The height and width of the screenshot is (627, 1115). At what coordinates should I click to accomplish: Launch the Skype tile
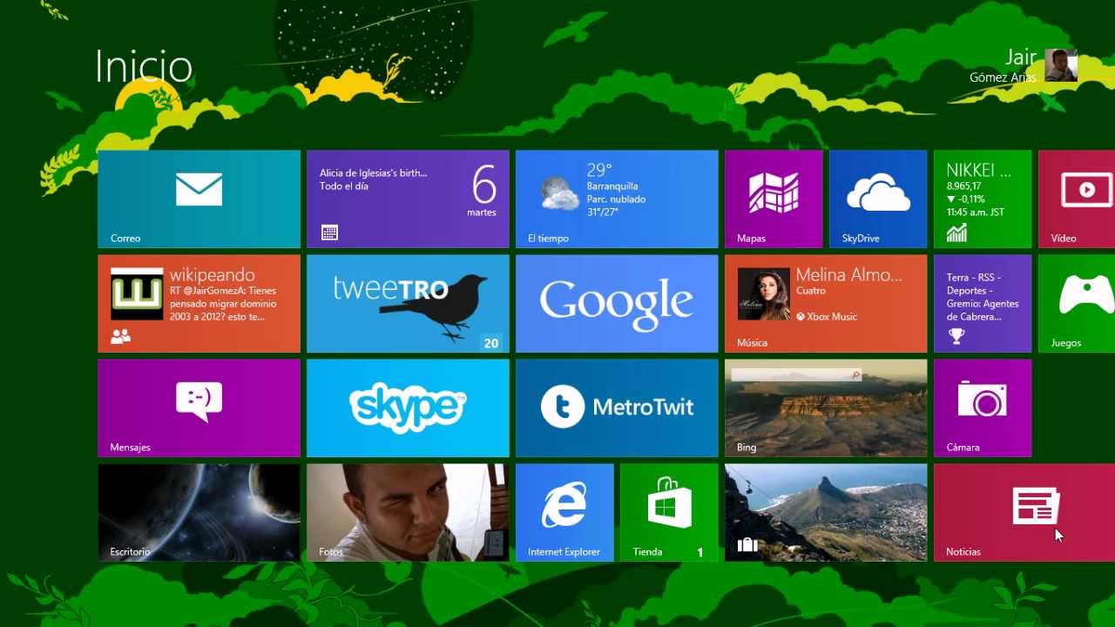(x=408, y=408)
